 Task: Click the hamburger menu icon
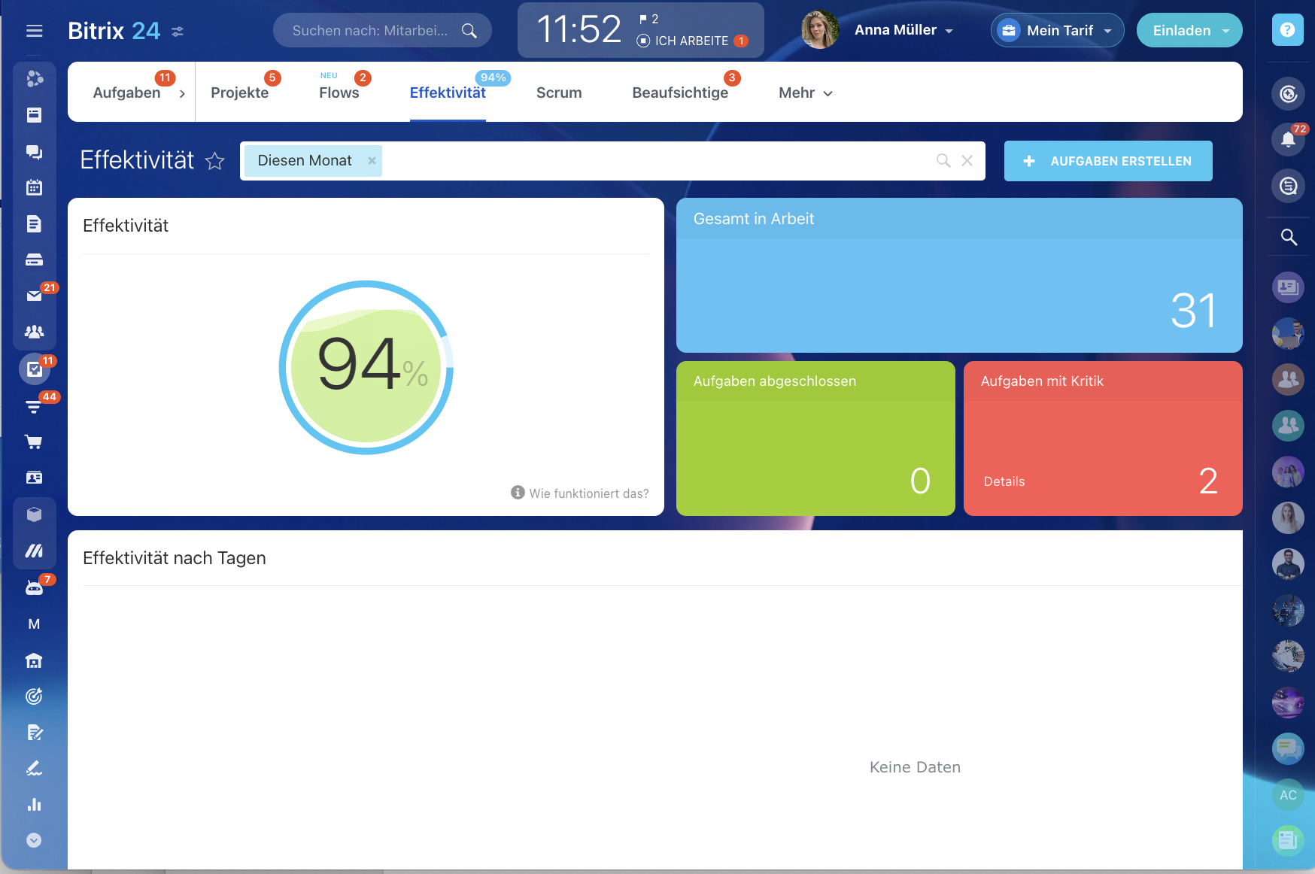click(x=34, y=31)
